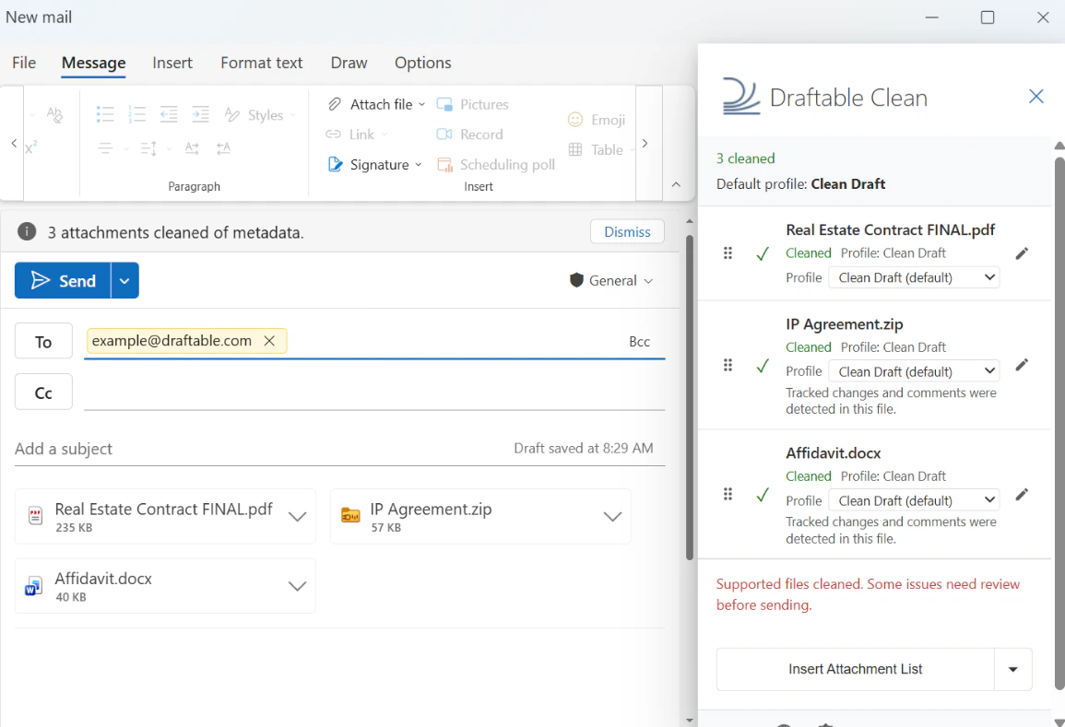Open the General sensitivity dropdown
The height and width of the screenshot is (727, 1065).
[x=611, y=280]
